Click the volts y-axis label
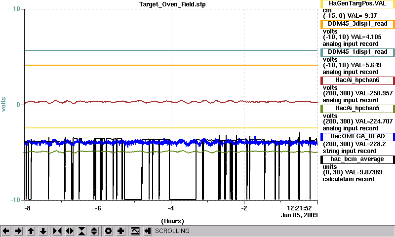Image resolution: width=395 pixels, height=237 pixels. coord(3,104)
